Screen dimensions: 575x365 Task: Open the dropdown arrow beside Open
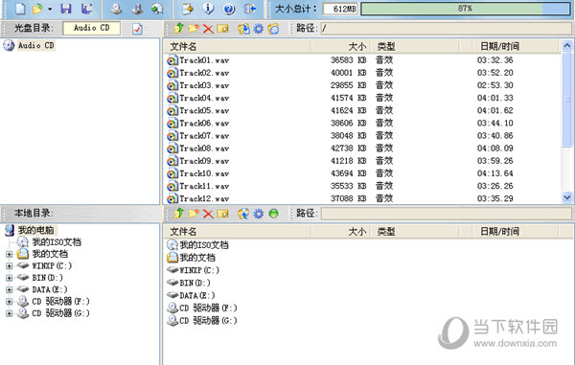click(x=50, y=10)
